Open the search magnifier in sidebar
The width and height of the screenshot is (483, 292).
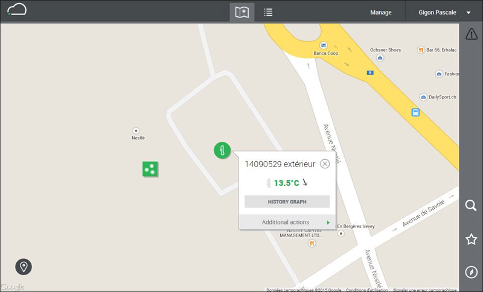coord(471,205)
